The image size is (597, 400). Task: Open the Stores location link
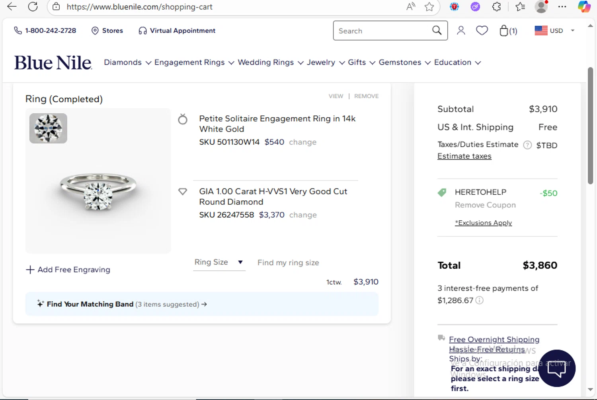coord(107,31)
